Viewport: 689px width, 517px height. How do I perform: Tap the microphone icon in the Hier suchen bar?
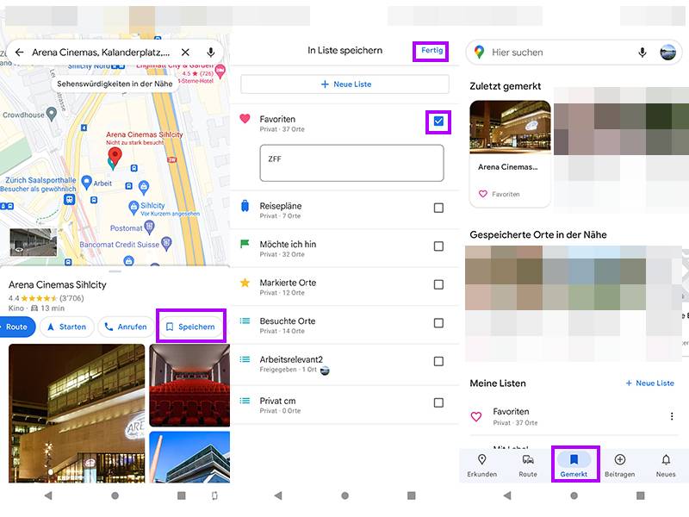(x=642, y=53)
